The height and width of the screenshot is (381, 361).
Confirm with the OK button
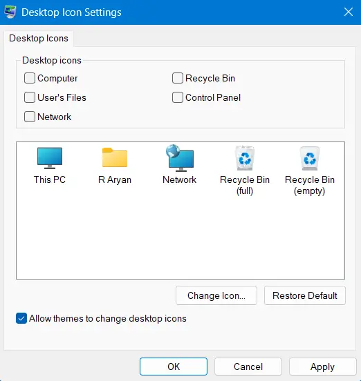[x=174, y=367]
